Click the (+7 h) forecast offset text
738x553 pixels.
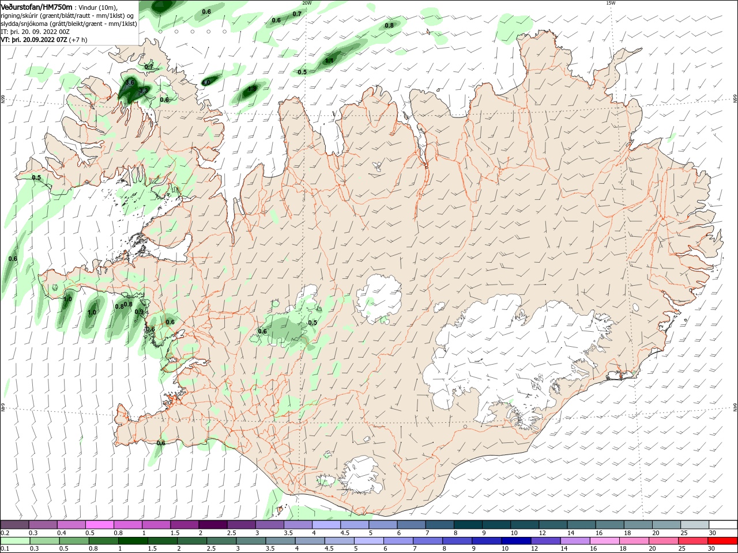coord(78,40)
